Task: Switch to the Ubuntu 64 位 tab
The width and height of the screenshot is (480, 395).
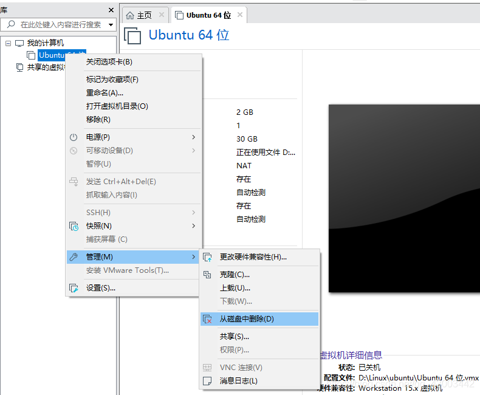Action: tap(209, 15)
